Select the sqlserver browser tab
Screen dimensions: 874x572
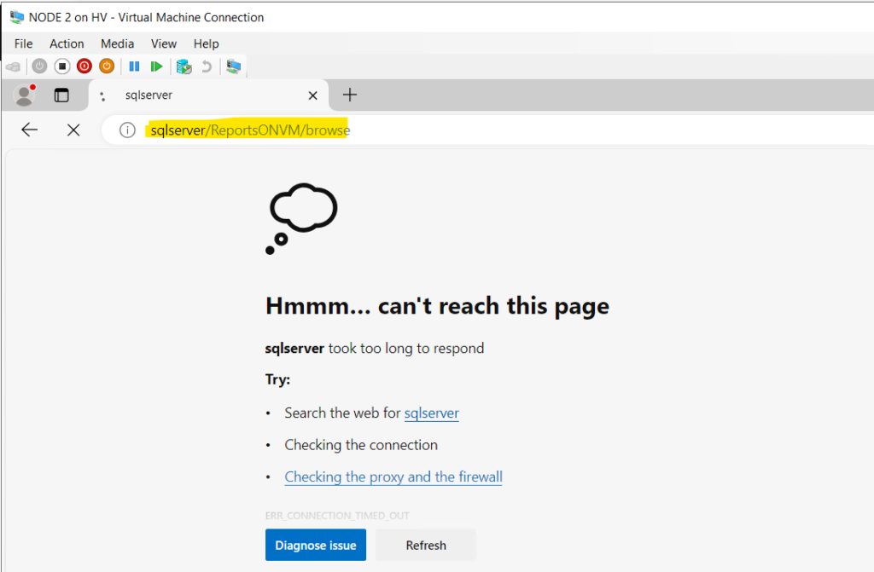(208, 95)
